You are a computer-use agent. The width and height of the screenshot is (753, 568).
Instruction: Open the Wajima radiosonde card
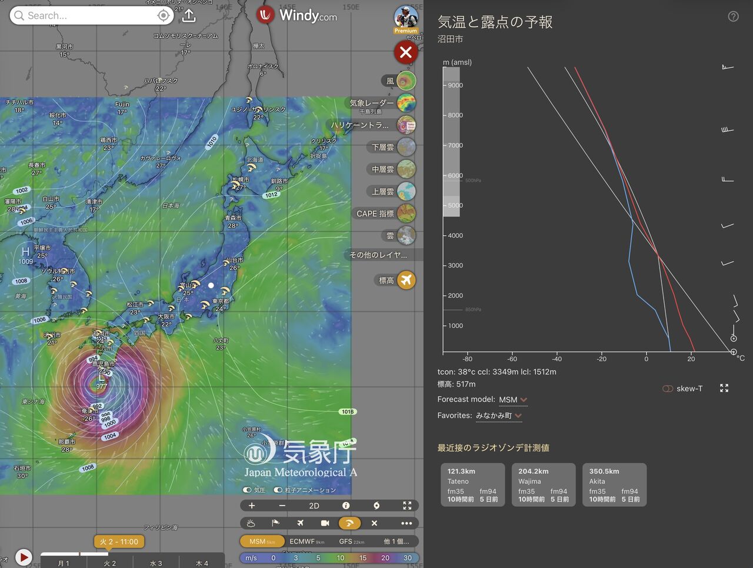click(x=544, y=485)
